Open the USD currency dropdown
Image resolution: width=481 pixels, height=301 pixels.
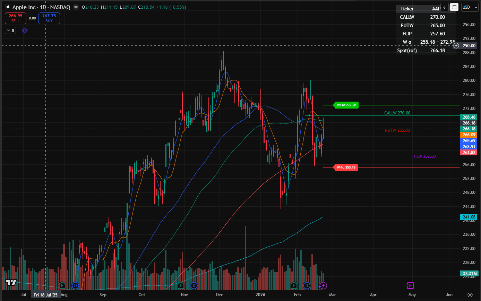pyautogui.click(x=470, y=7)
